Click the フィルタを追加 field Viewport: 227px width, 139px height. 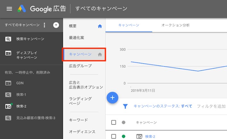(211, 106)
